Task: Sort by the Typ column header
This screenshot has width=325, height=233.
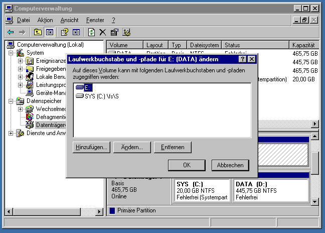Action: tap(178, 45)
